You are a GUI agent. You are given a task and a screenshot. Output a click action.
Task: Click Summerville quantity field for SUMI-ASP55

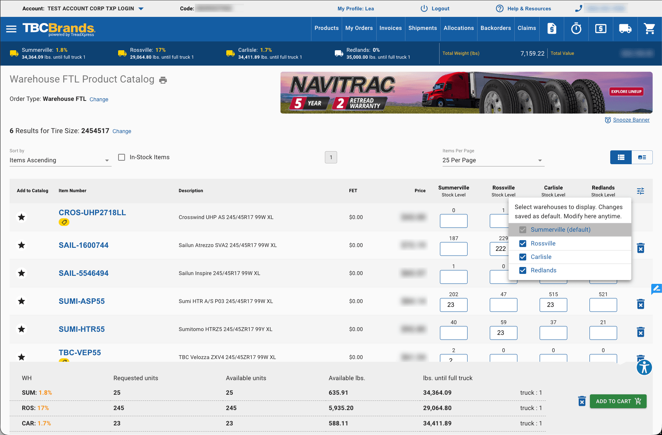coord(453,305)
